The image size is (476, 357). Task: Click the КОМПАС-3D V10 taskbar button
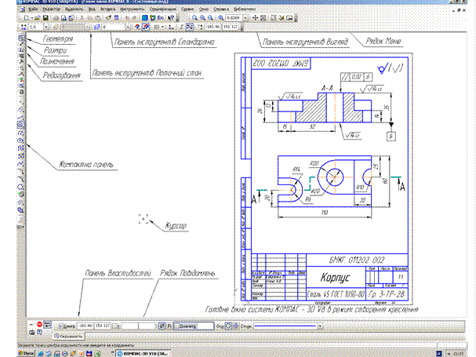143,354
